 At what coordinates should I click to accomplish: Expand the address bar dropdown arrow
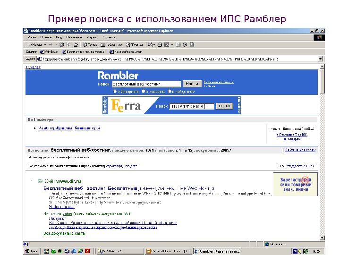point(321,59)
